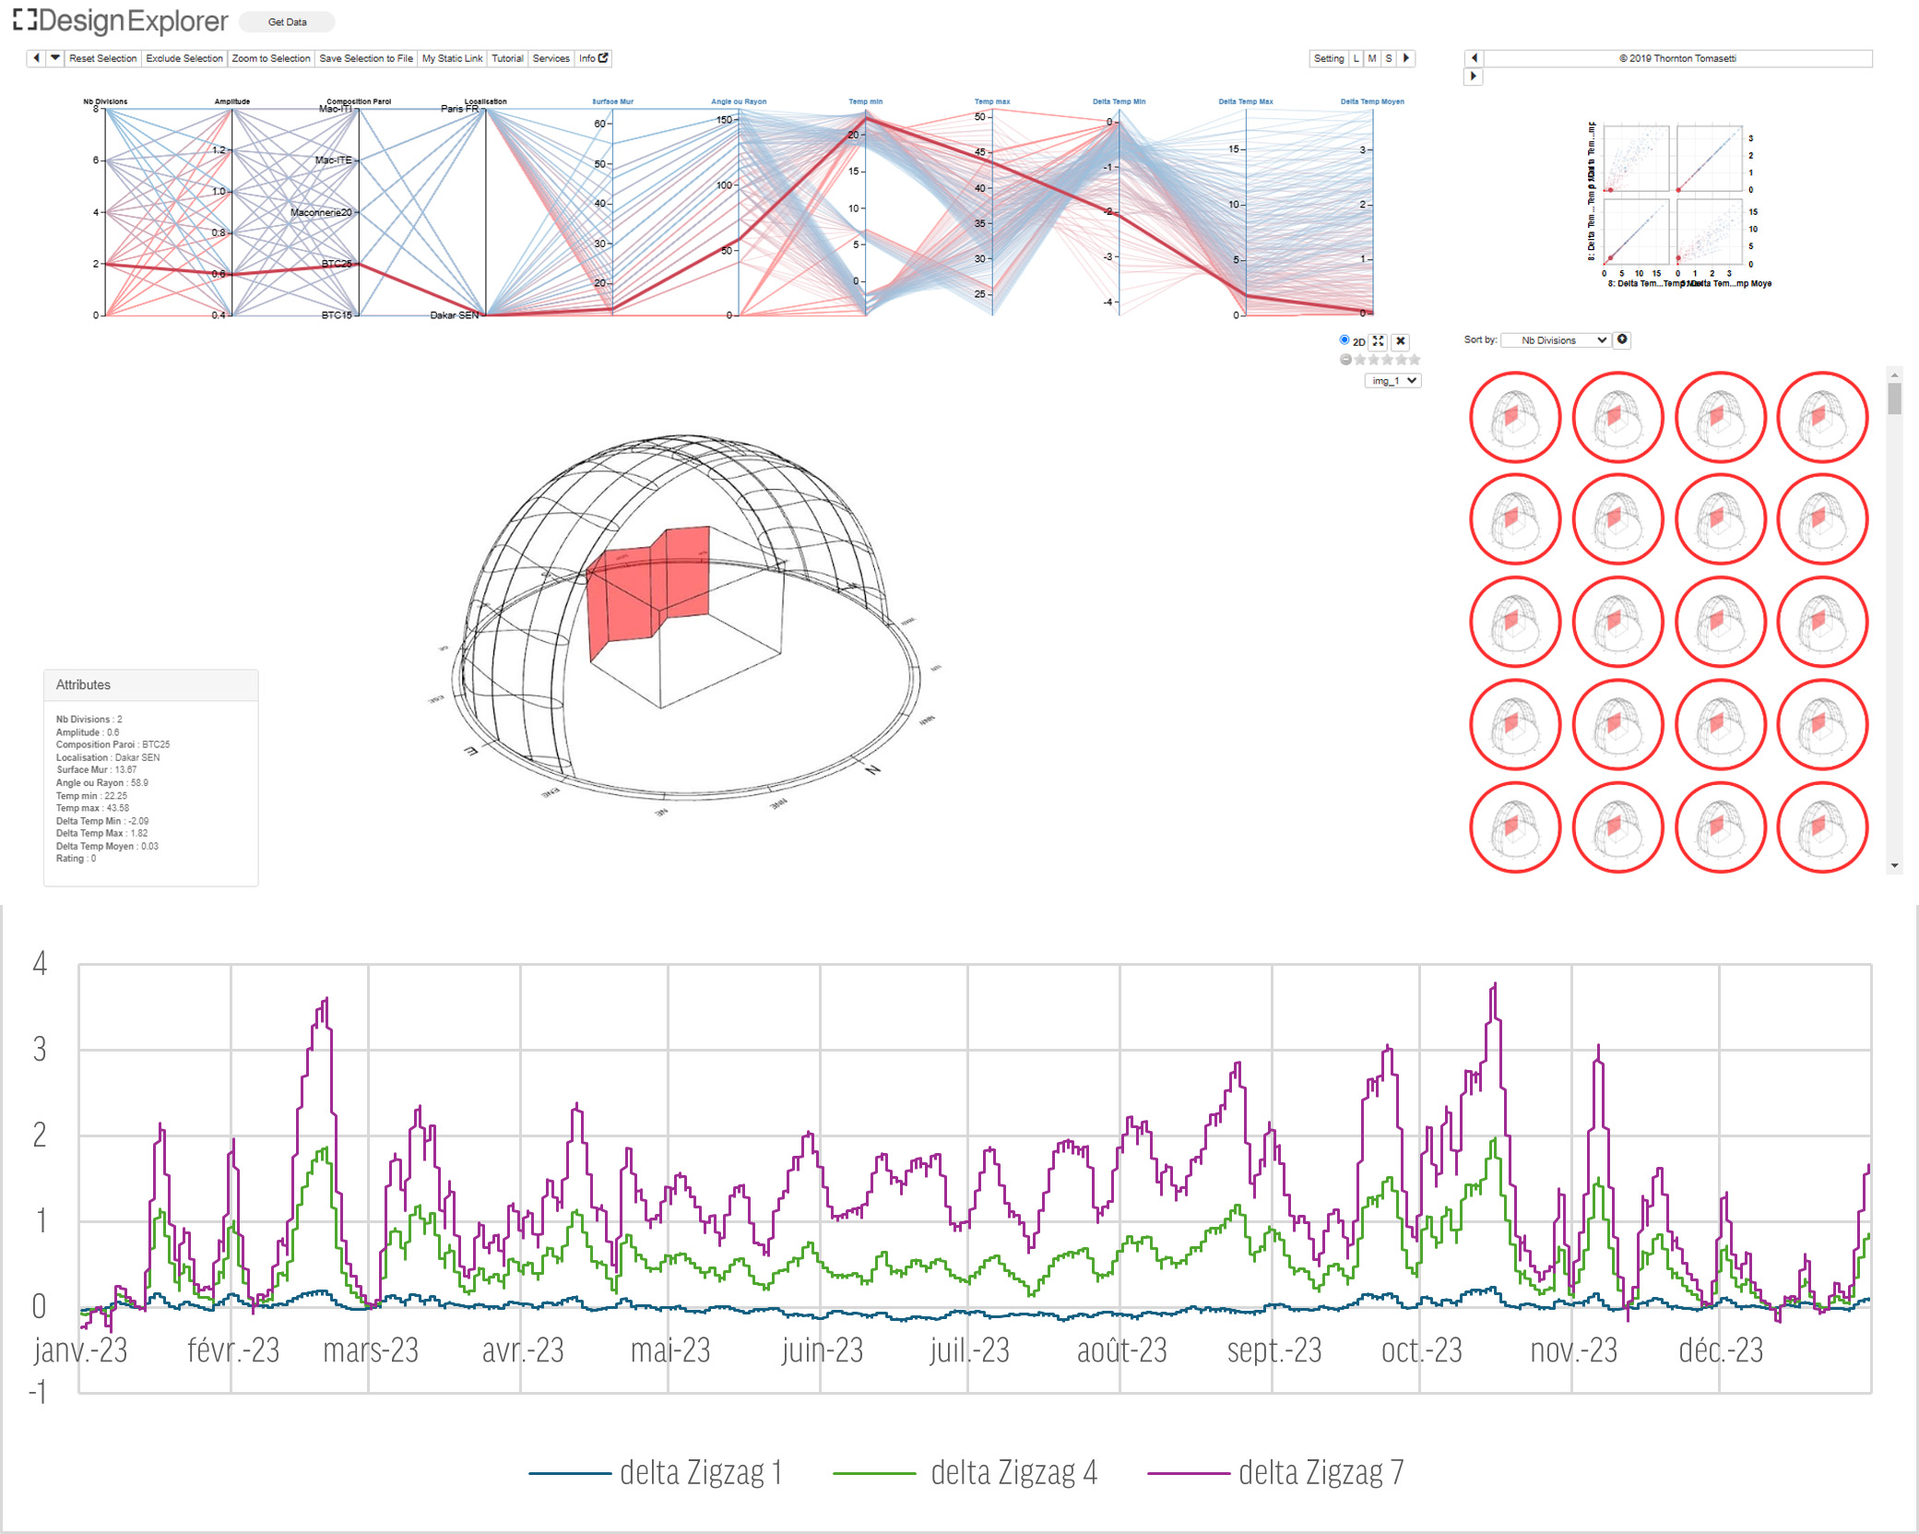Set rating with the fifth star

point(1415,360)
